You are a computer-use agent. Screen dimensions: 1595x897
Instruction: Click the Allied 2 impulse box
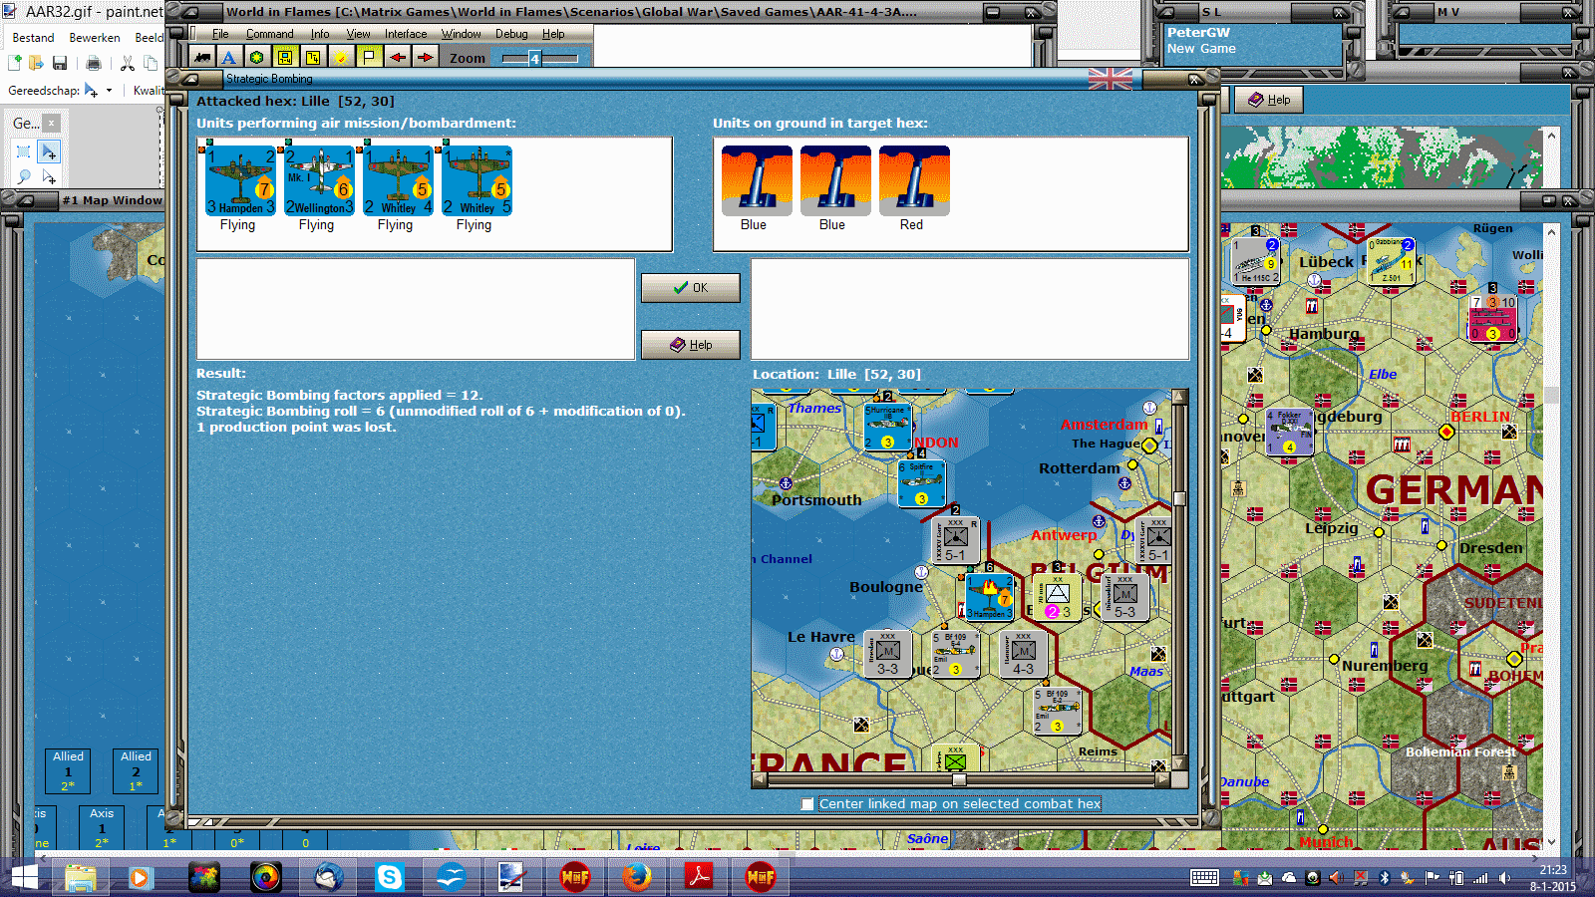click(x=136, y=771)
